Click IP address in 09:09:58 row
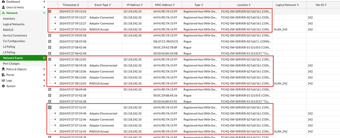Image resolution: width=340 pixels, height=138 pixels. click(132, 35)
